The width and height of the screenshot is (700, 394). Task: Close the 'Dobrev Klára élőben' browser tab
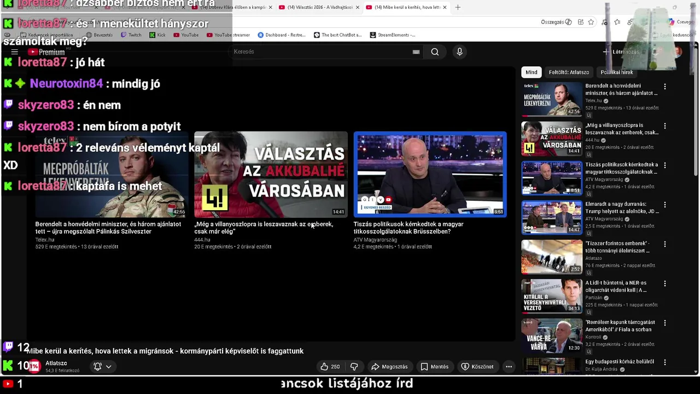[270, 7]
